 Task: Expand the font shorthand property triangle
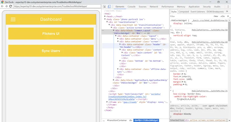coord(180,77)
